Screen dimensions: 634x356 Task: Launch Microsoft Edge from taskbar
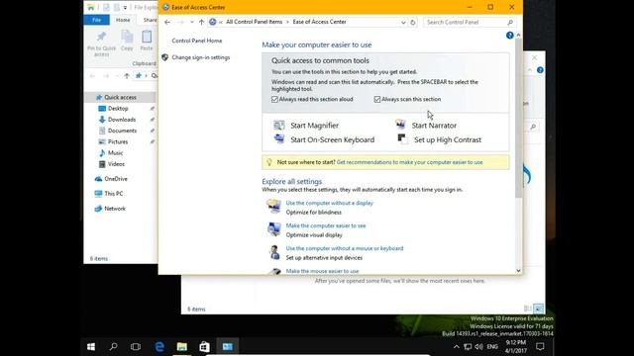(x=159, y=347)
